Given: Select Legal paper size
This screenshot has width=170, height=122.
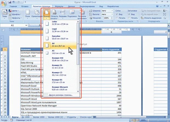Looking at the screenshot, I should click(x=60, y=30).
